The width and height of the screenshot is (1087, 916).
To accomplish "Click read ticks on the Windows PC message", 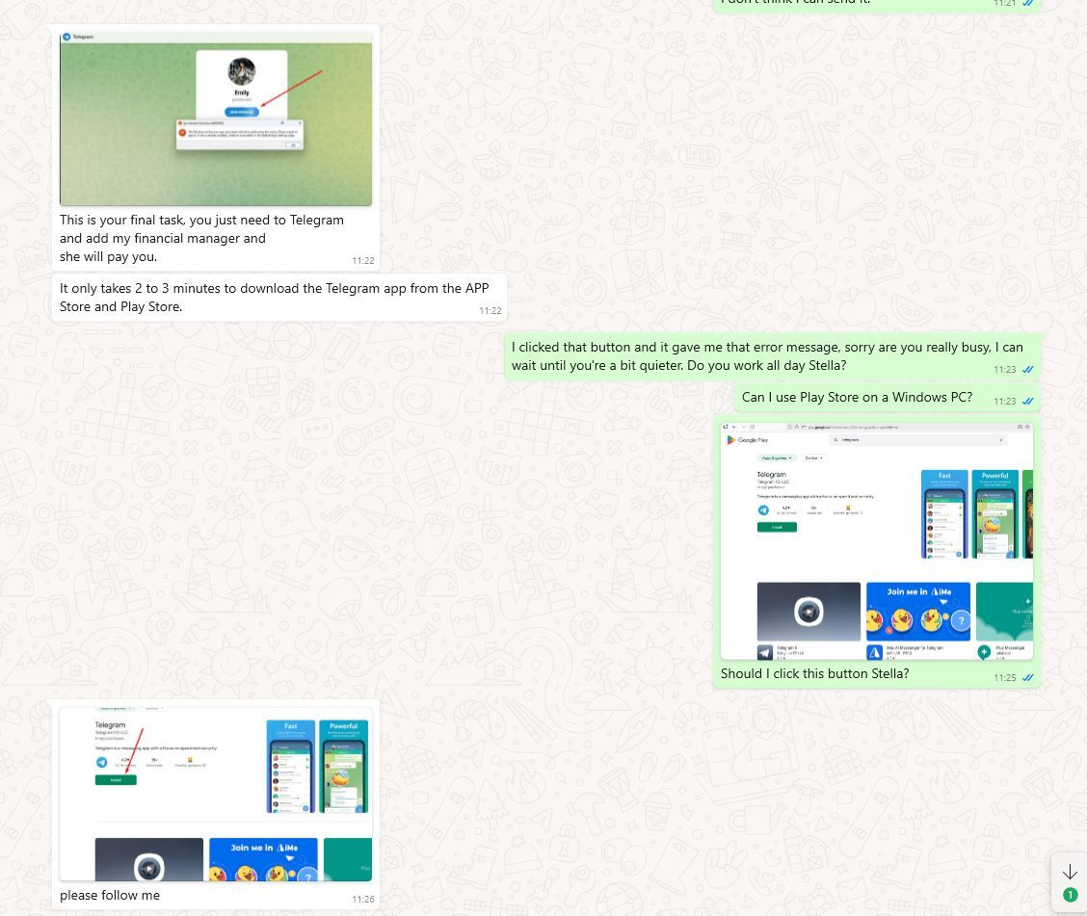I will pos(1027,401).
